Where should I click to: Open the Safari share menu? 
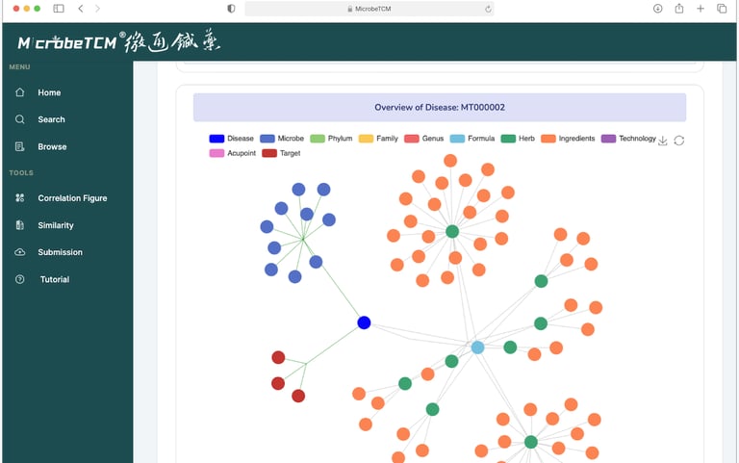pyautogui.click(x=679, y=9)
